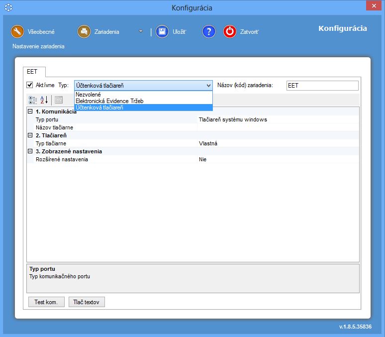The width and height of the screenshot is (385, 337).
Task: Open the Zariadenia printer icon
Action: pos(84,31)
